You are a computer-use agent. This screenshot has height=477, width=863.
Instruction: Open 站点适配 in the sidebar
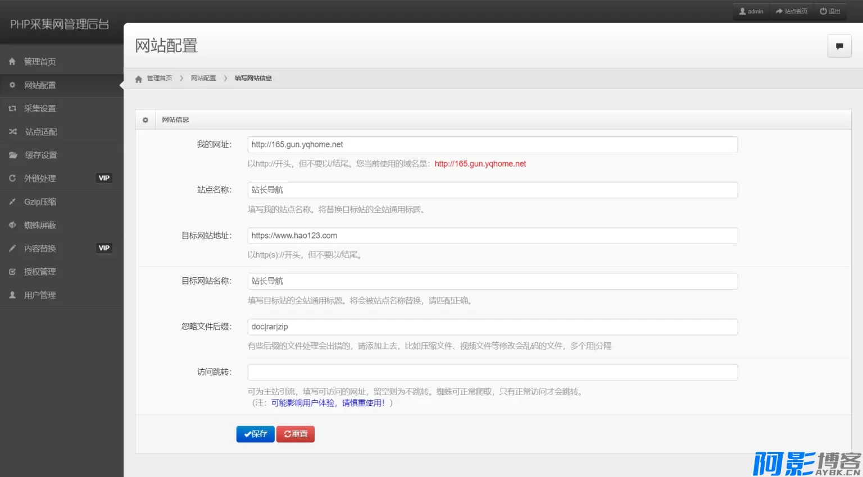point(41,132)
